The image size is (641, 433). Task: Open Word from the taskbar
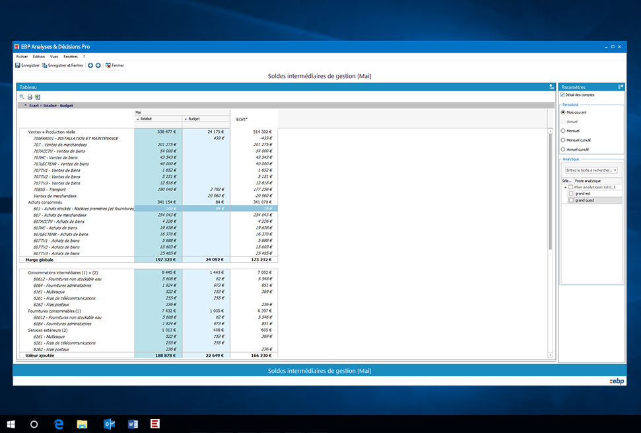(x=133, y=424)
